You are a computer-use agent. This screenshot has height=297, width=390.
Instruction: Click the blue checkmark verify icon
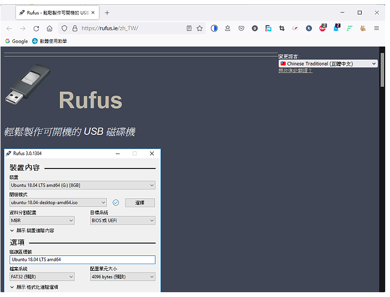(115, 203)
